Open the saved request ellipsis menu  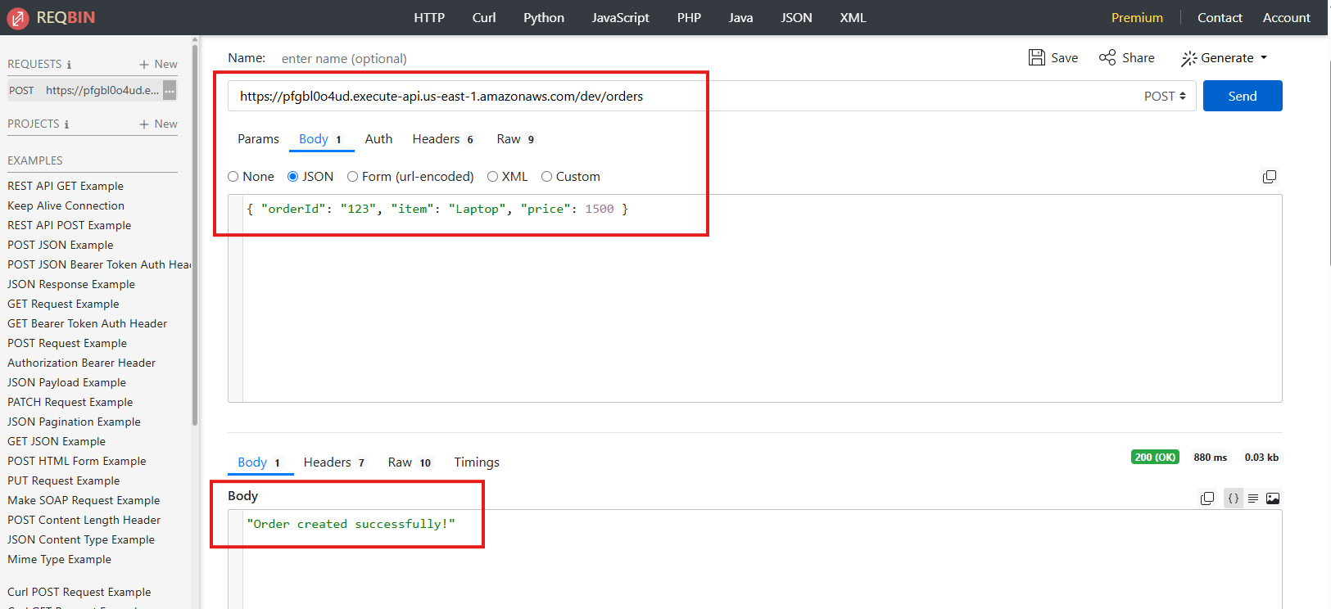point(170,91)
